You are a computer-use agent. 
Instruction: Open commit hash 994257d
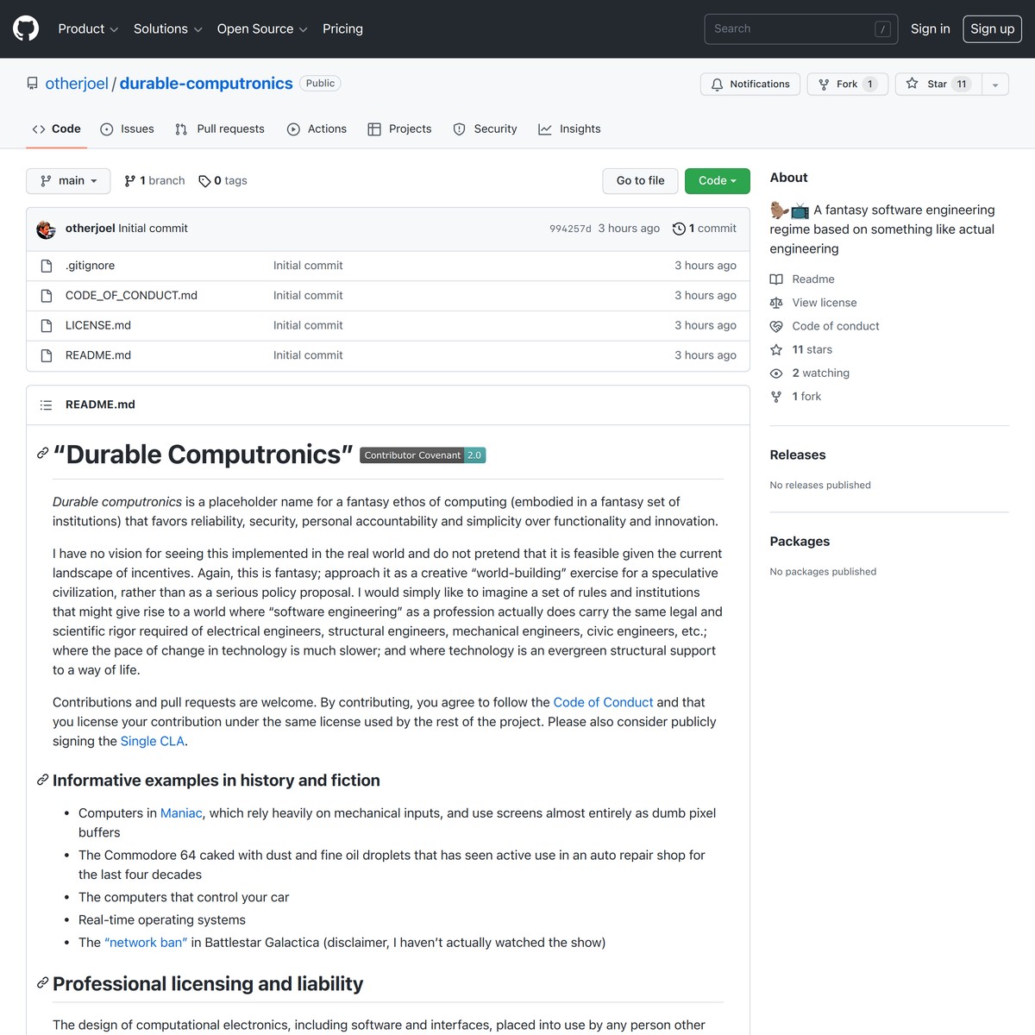click(570, 229)
